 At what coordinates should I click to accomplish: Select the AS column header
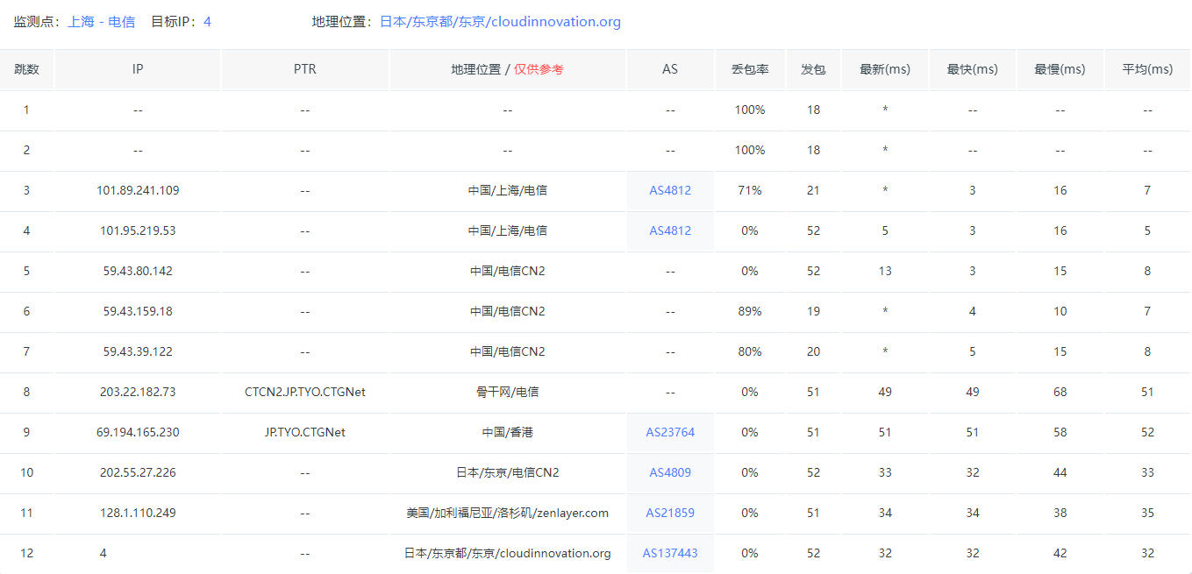tap(670, 69)
